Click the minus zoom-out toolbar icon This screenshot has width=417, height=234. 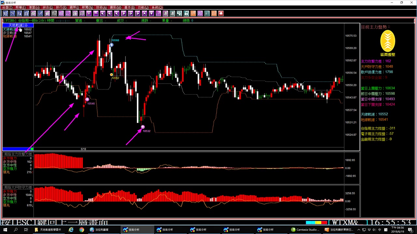pyautogui.click(x=96, y=13)
